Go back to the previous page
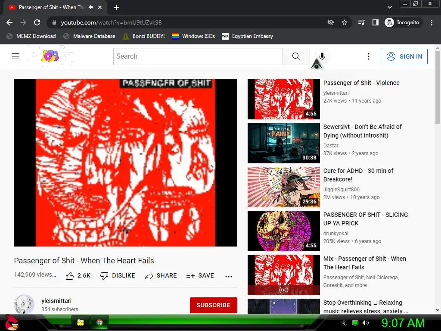 coord(9,22)
